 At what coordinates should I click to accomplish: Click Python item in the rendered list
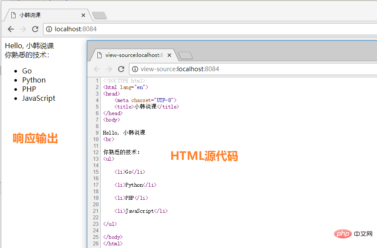point(34,80)
